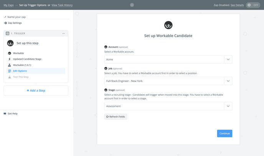The height and width of the screenshot is (156, 264).
Task: Click the Refresh Fields button
Action: 115,117
